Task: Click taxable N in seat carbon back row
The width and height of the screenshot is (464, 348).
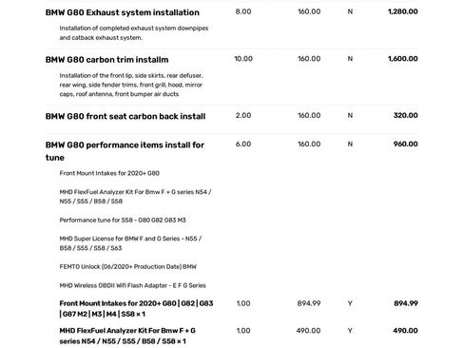Action: point(350,116)
